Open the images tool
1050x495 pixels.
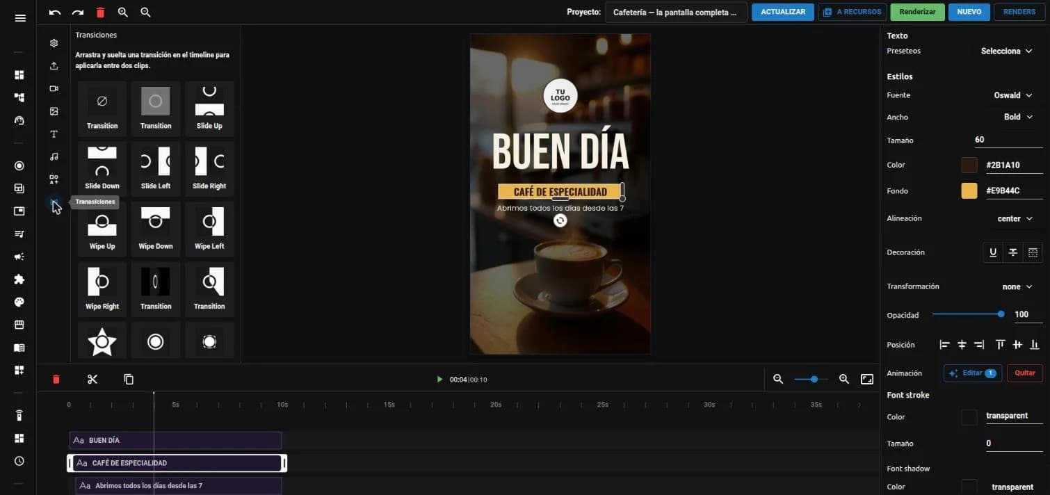(54, 111)
